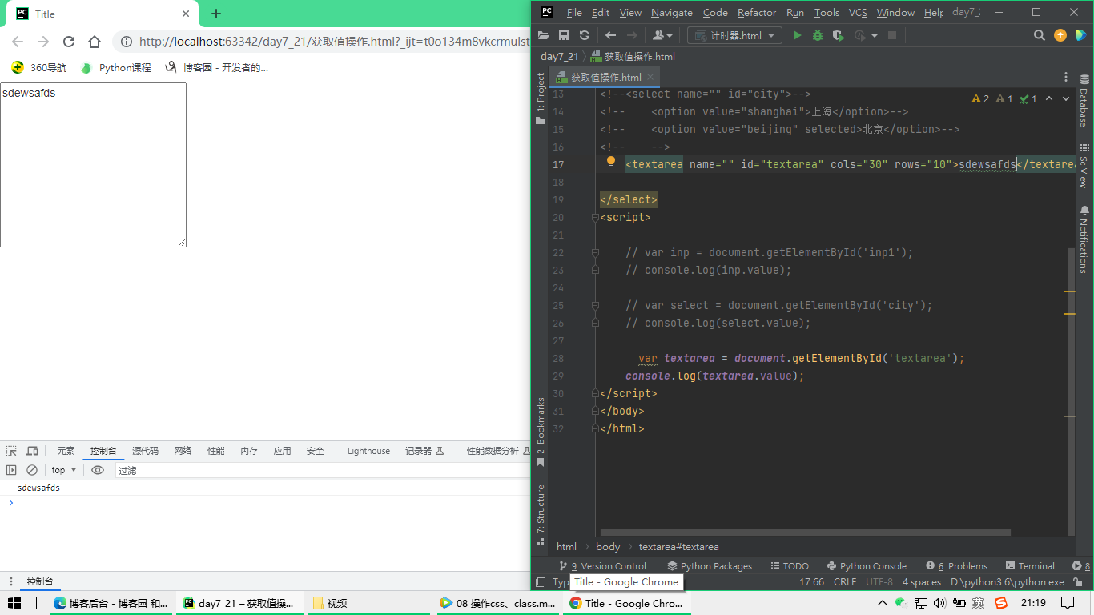Run the configuration with green play icon
This screenshot has height=615, width=1094.
[x=797, y=35]
